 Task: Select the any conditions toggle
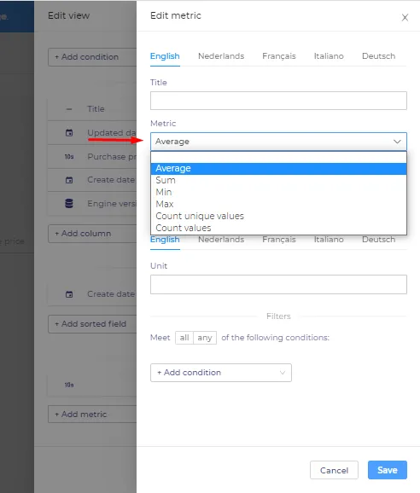[205, 338]
